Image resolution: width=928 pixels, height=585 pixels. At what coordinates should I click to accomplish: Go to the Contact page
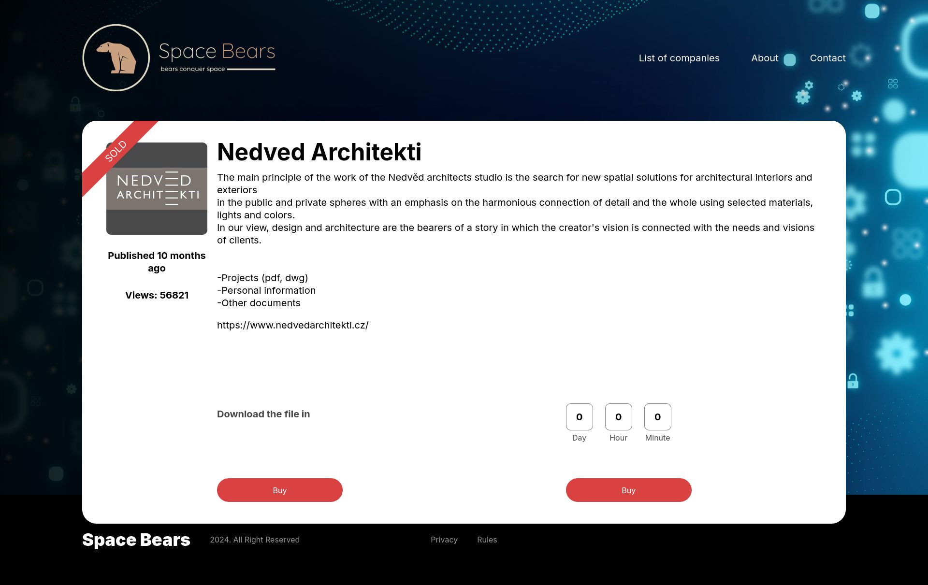coord(827,58)
